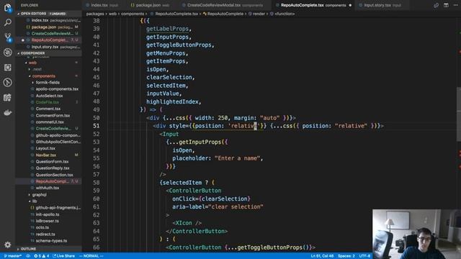Expand the formik-fields folder
This screenshot has height=259, width=461.
48,83
